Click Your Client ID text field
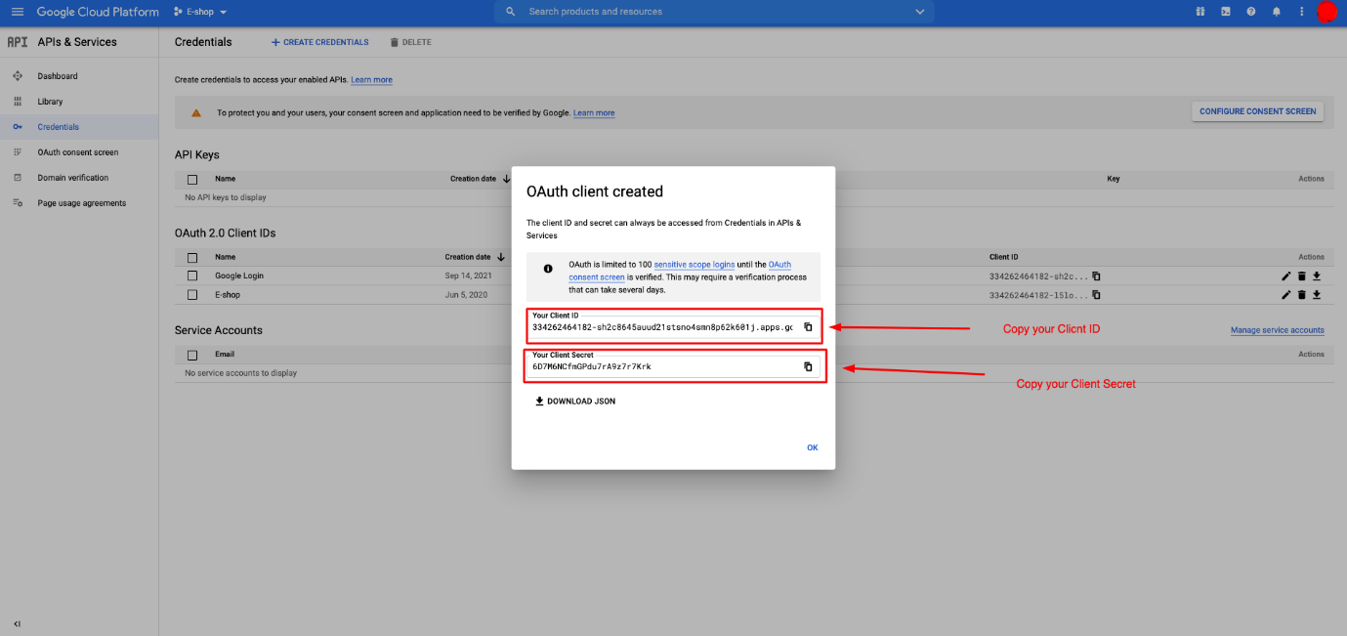Screen dimensions: 1347x636 tap(662, 326)
